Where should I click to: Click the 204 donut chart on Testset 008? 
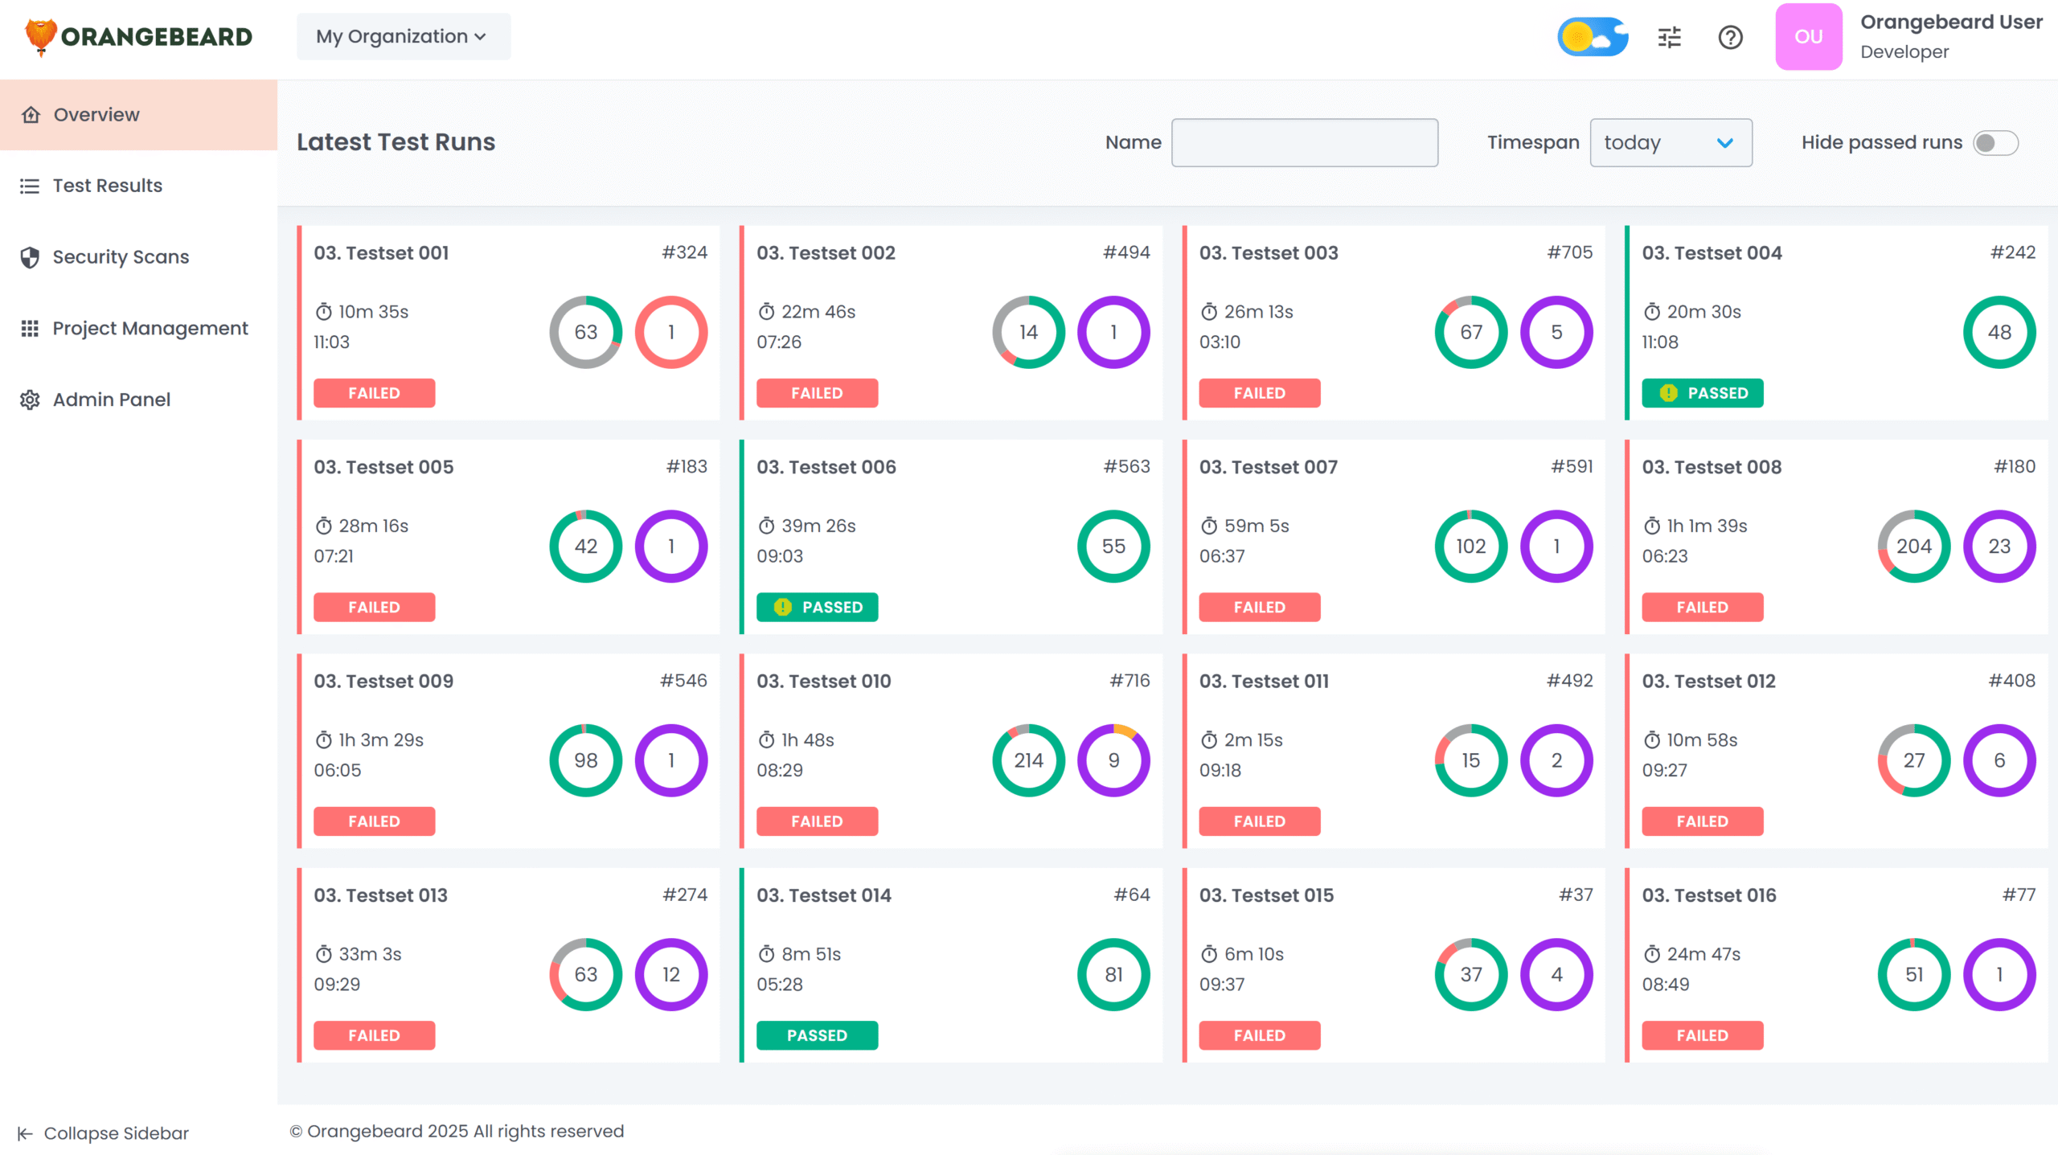pos(1912,547)
